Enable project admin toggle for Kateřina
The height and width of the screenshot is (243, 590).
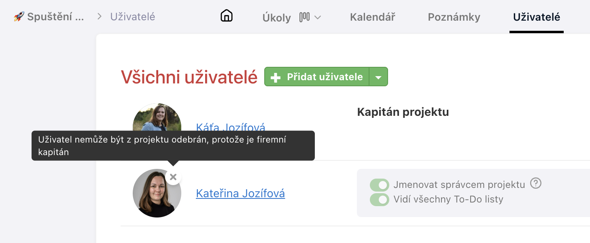click(379, 184)
